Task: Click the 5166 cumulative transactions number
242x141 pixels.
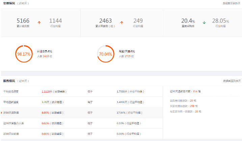Action: tap(23, 21)
